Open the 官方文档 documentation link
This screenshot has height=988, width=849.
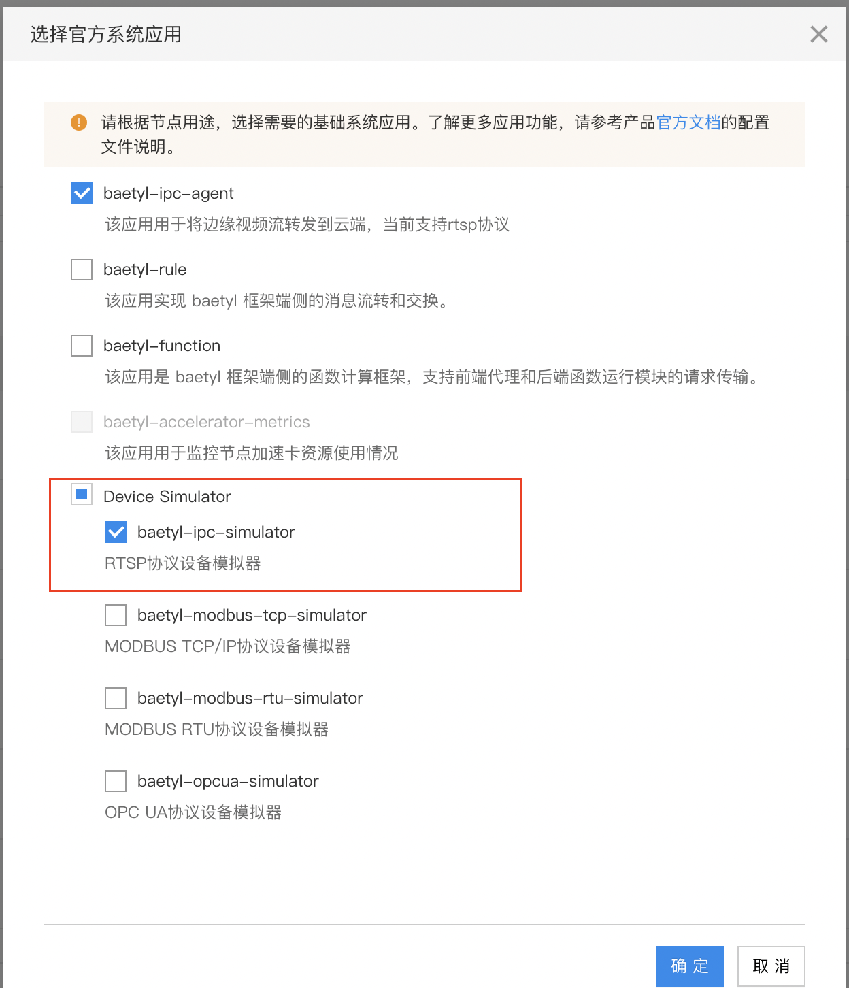tap(688, 122)
